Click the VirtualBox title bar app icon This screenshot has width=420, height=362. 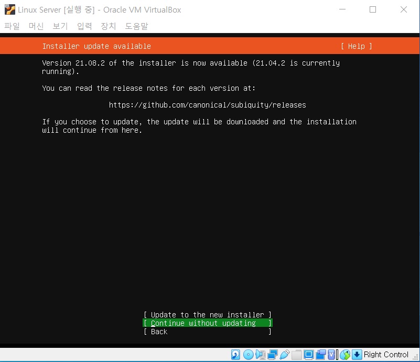click(x=10, y=9)
